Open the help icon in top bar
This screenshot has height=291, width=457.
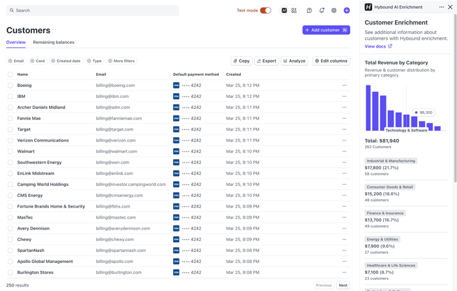[309, 10]
